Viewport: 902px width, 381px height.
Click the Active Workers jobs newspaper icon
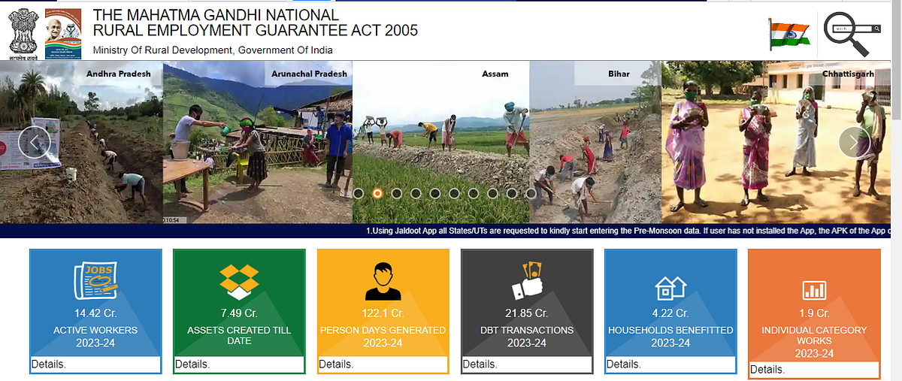(x=95, y=282)
